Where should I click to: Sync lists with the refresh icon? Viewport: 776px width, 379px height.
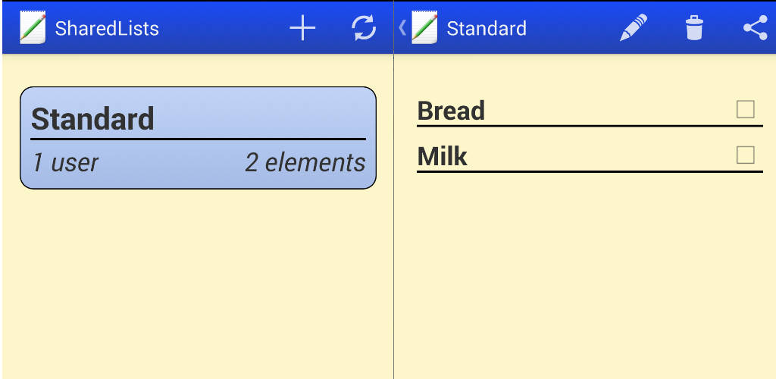(x=364, y=29)
